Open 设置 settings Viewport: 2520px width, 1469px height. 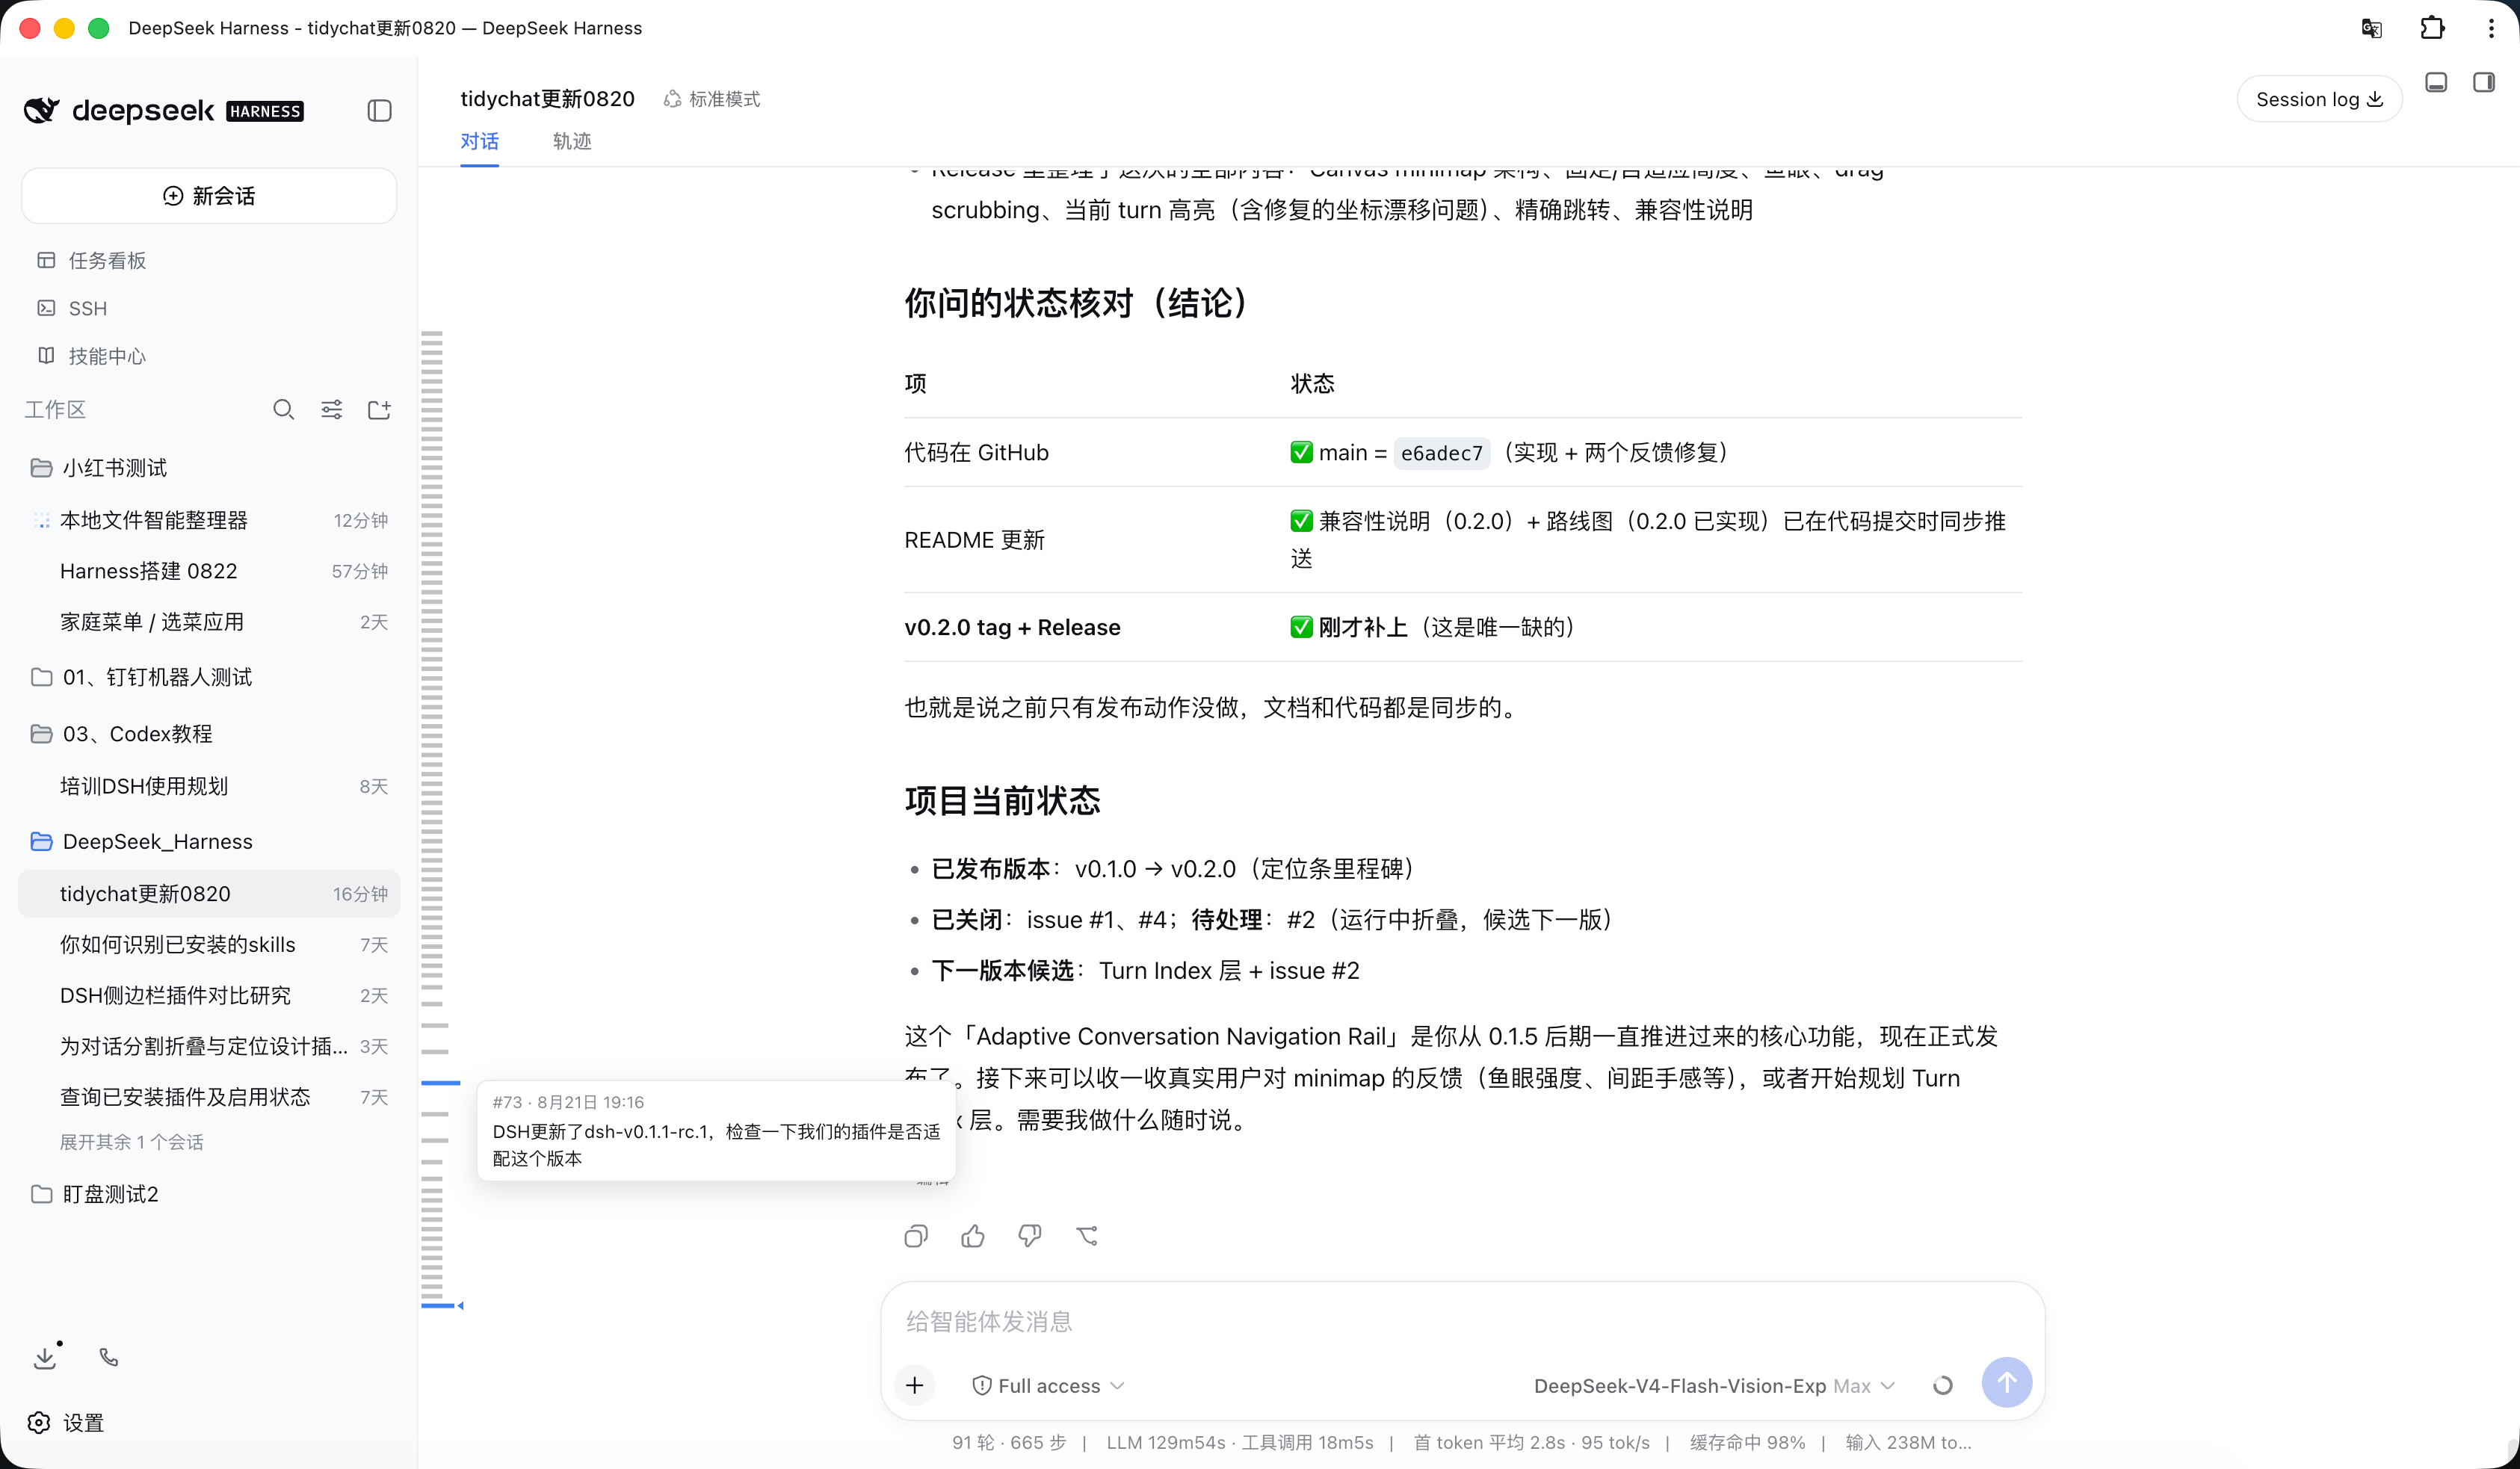pyautogui.click(x=66, y=1423)
